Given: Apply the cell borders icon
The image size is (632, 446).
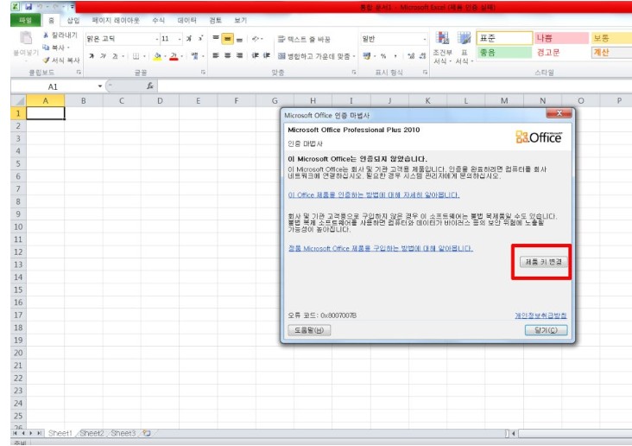Looking at the screenshot, I should [136, 55].
